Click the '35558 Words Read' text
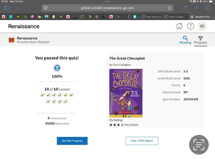The image size is (215, 159). pyautogui.click(x=57, y=124)
